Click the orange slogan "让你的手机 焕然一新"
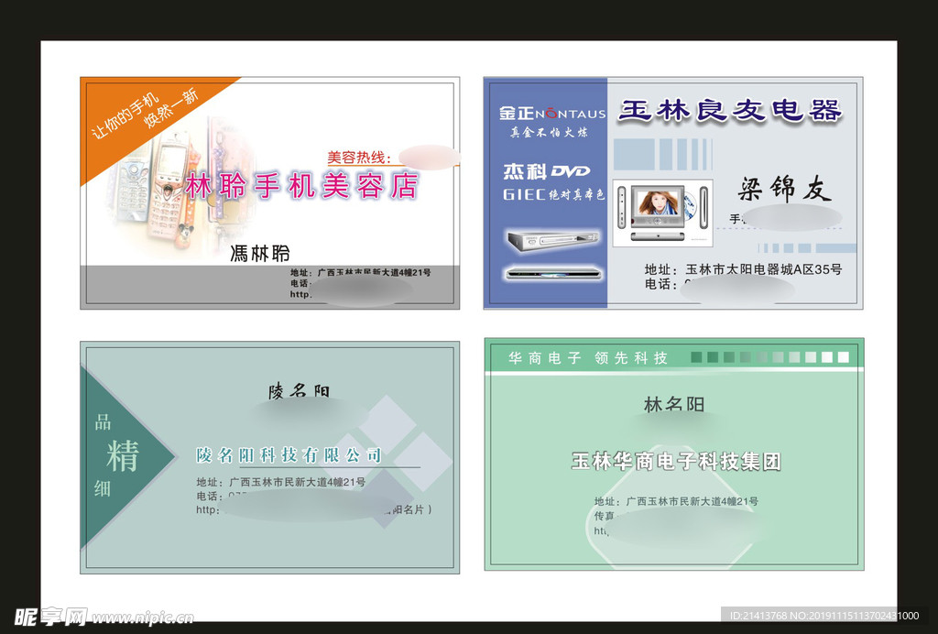 pyautogui.click(x=144, y=114)
